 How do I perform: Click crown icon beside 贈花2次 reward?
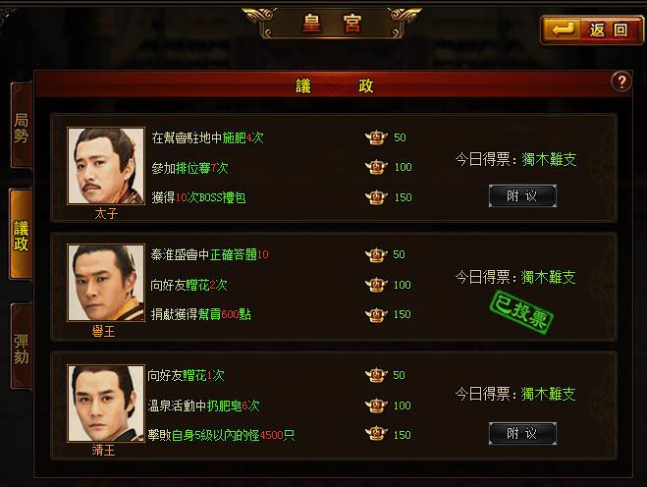(376, 285)
